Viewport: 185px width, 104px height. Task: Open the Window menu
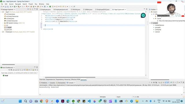coord(42,4)
